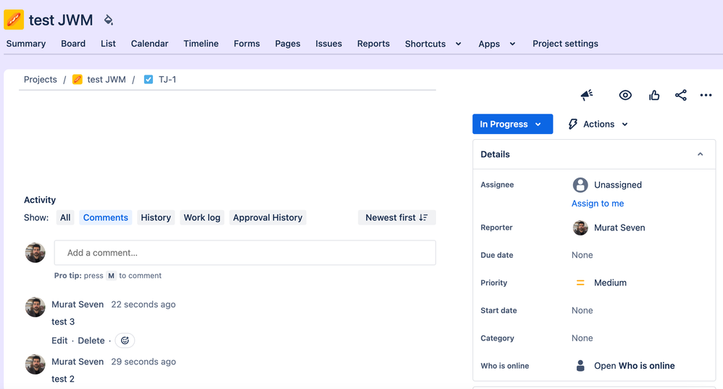Image resolution: width=723 pixels, height=389 pixels.
Task: Click Murat Seven avatar on test 3 comment
Action: [x=35, y=307]
